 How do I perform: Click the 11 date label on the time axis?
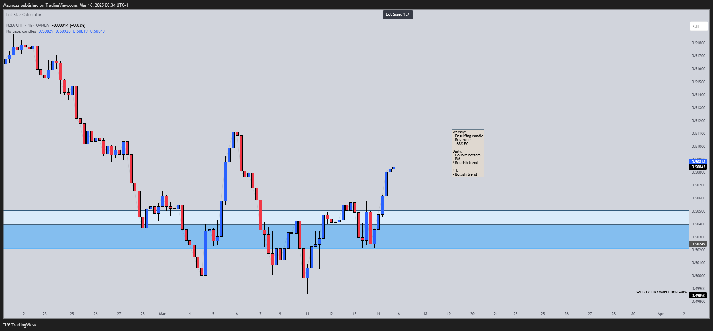coord(307,314)
